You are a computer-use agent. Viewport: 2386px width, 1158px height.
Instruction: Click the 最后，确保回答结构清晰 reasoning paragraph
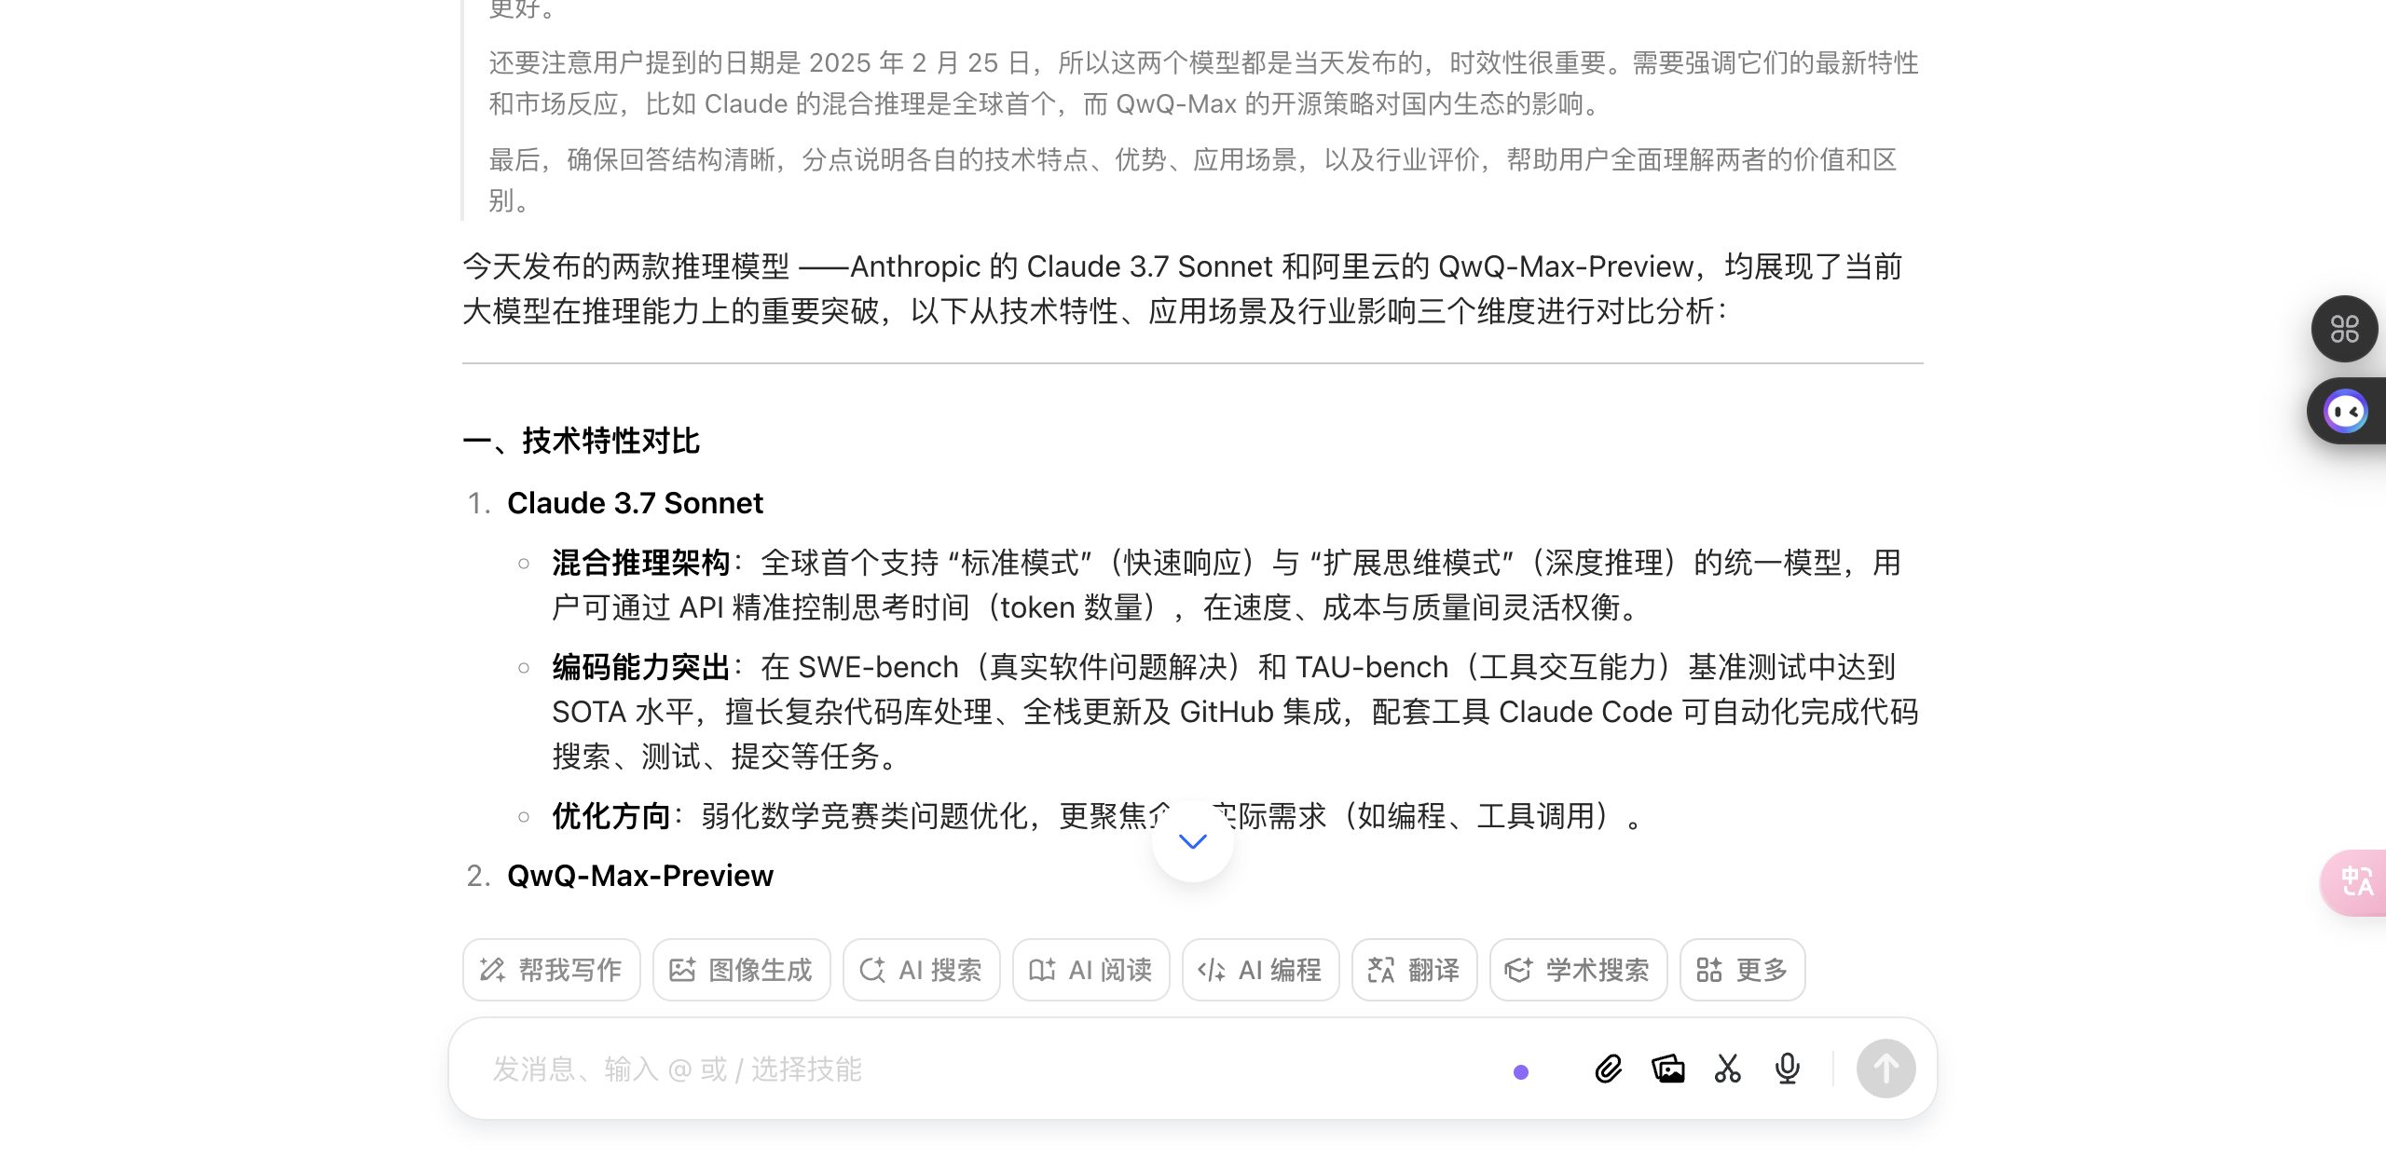tap(1193, 180)
